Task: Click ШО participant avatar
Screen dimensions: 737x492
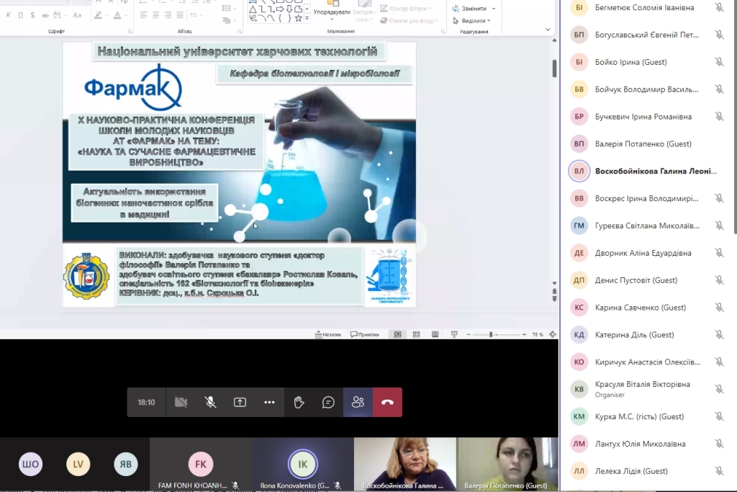Action: (x=30, y=464)
